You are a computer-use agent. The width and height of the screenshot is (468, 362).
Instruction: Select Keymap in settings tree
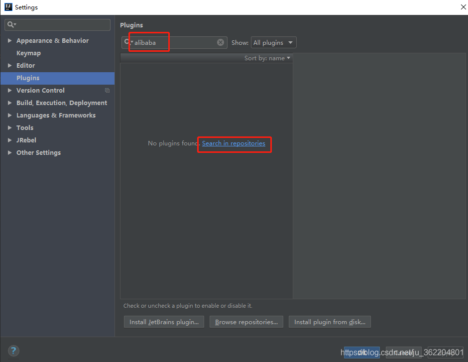point(28,53)
